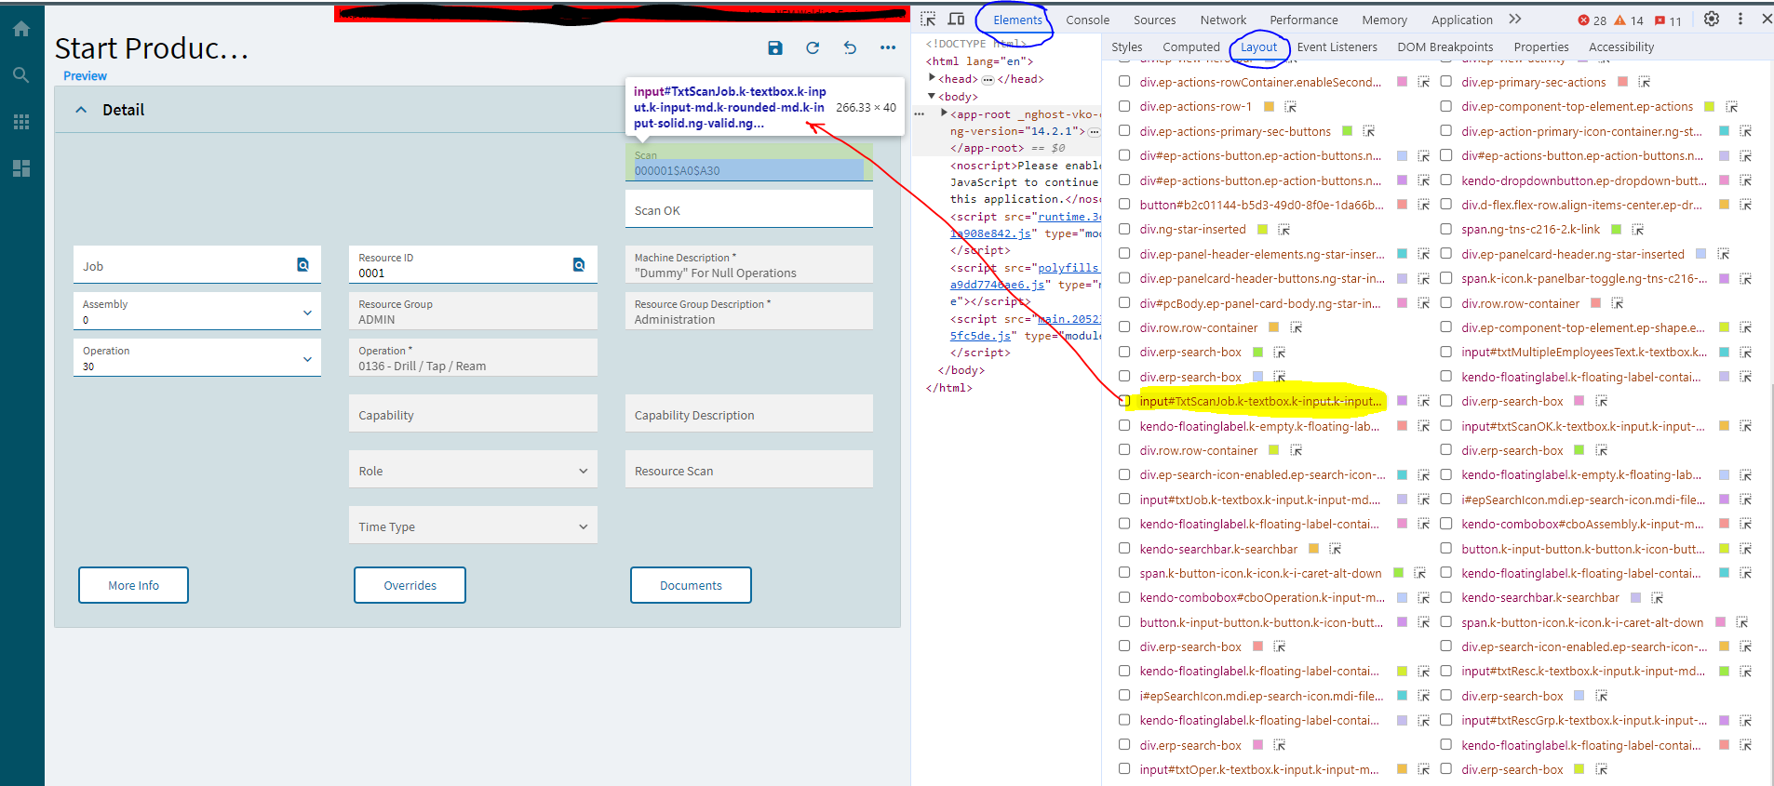Show more DevTools tabs chevron
The width and height of the screenshot is (1774, 786).
[1515, 20]
